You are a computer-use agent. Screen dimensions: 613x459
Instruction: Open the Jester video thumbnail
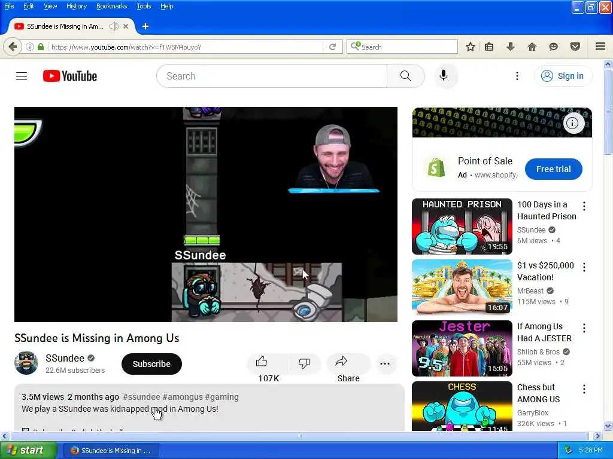tap(462, 348)
